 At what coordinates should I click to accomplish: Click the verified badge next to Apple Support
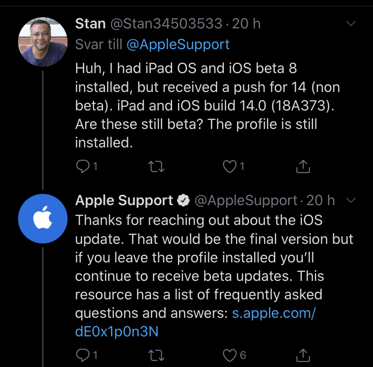click(x=183, y=200)
